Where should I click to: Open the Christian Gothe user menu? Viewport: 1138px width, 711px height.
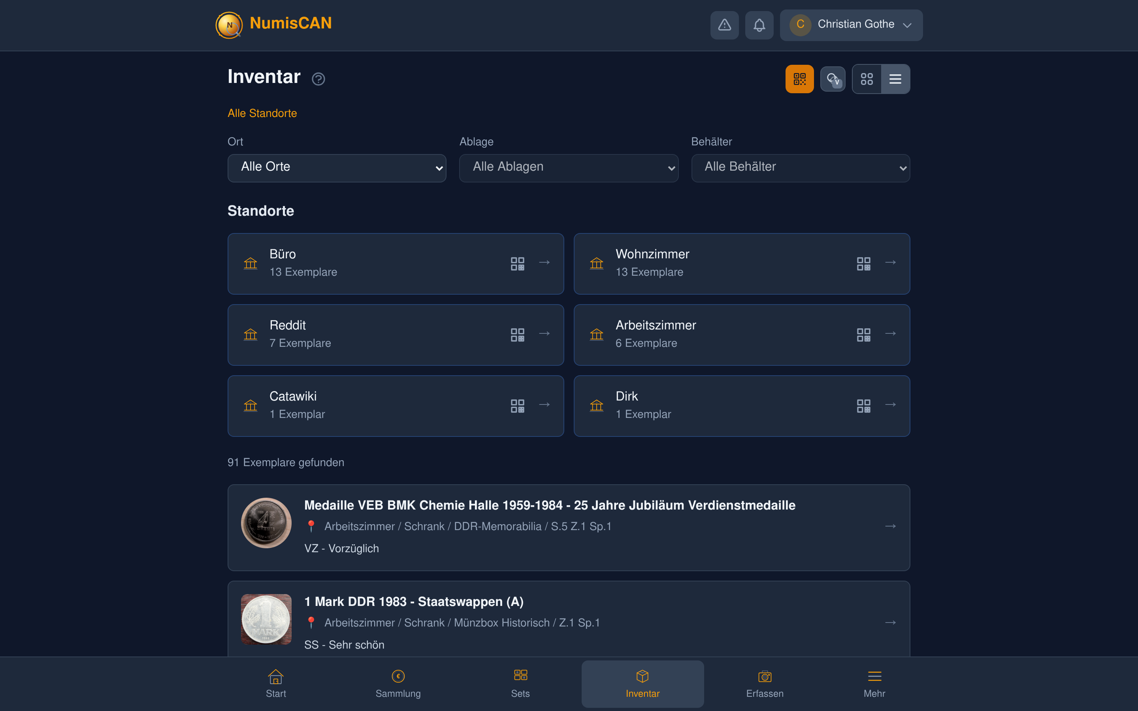tap(851, 25)
